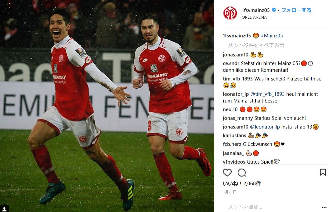Image resolution: width=328 pixels, height=212 pixels.
Task: Open comments via the speech bubble icon
Action: 242,173
